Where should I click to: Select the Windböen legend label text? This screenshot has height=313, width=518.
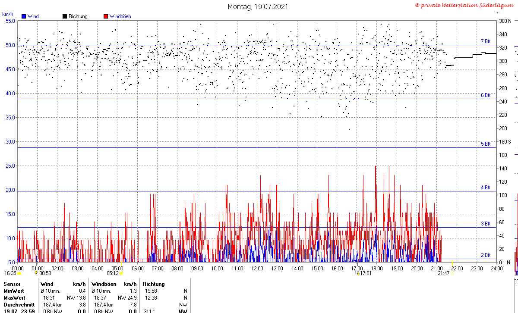pos(120,16)
